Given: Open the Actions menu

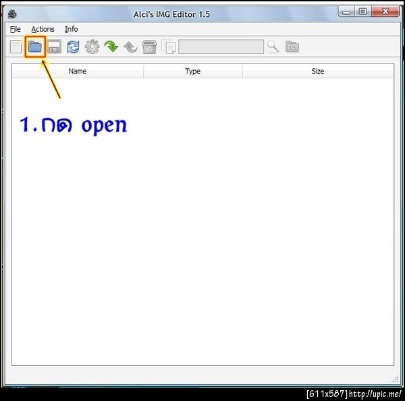Looking at the screenshot, I should [x=43, y=29].
